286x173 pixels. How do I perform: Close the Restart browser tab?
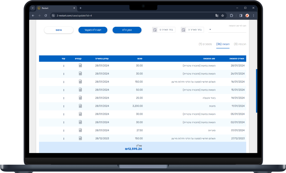[x=74, y=8]
